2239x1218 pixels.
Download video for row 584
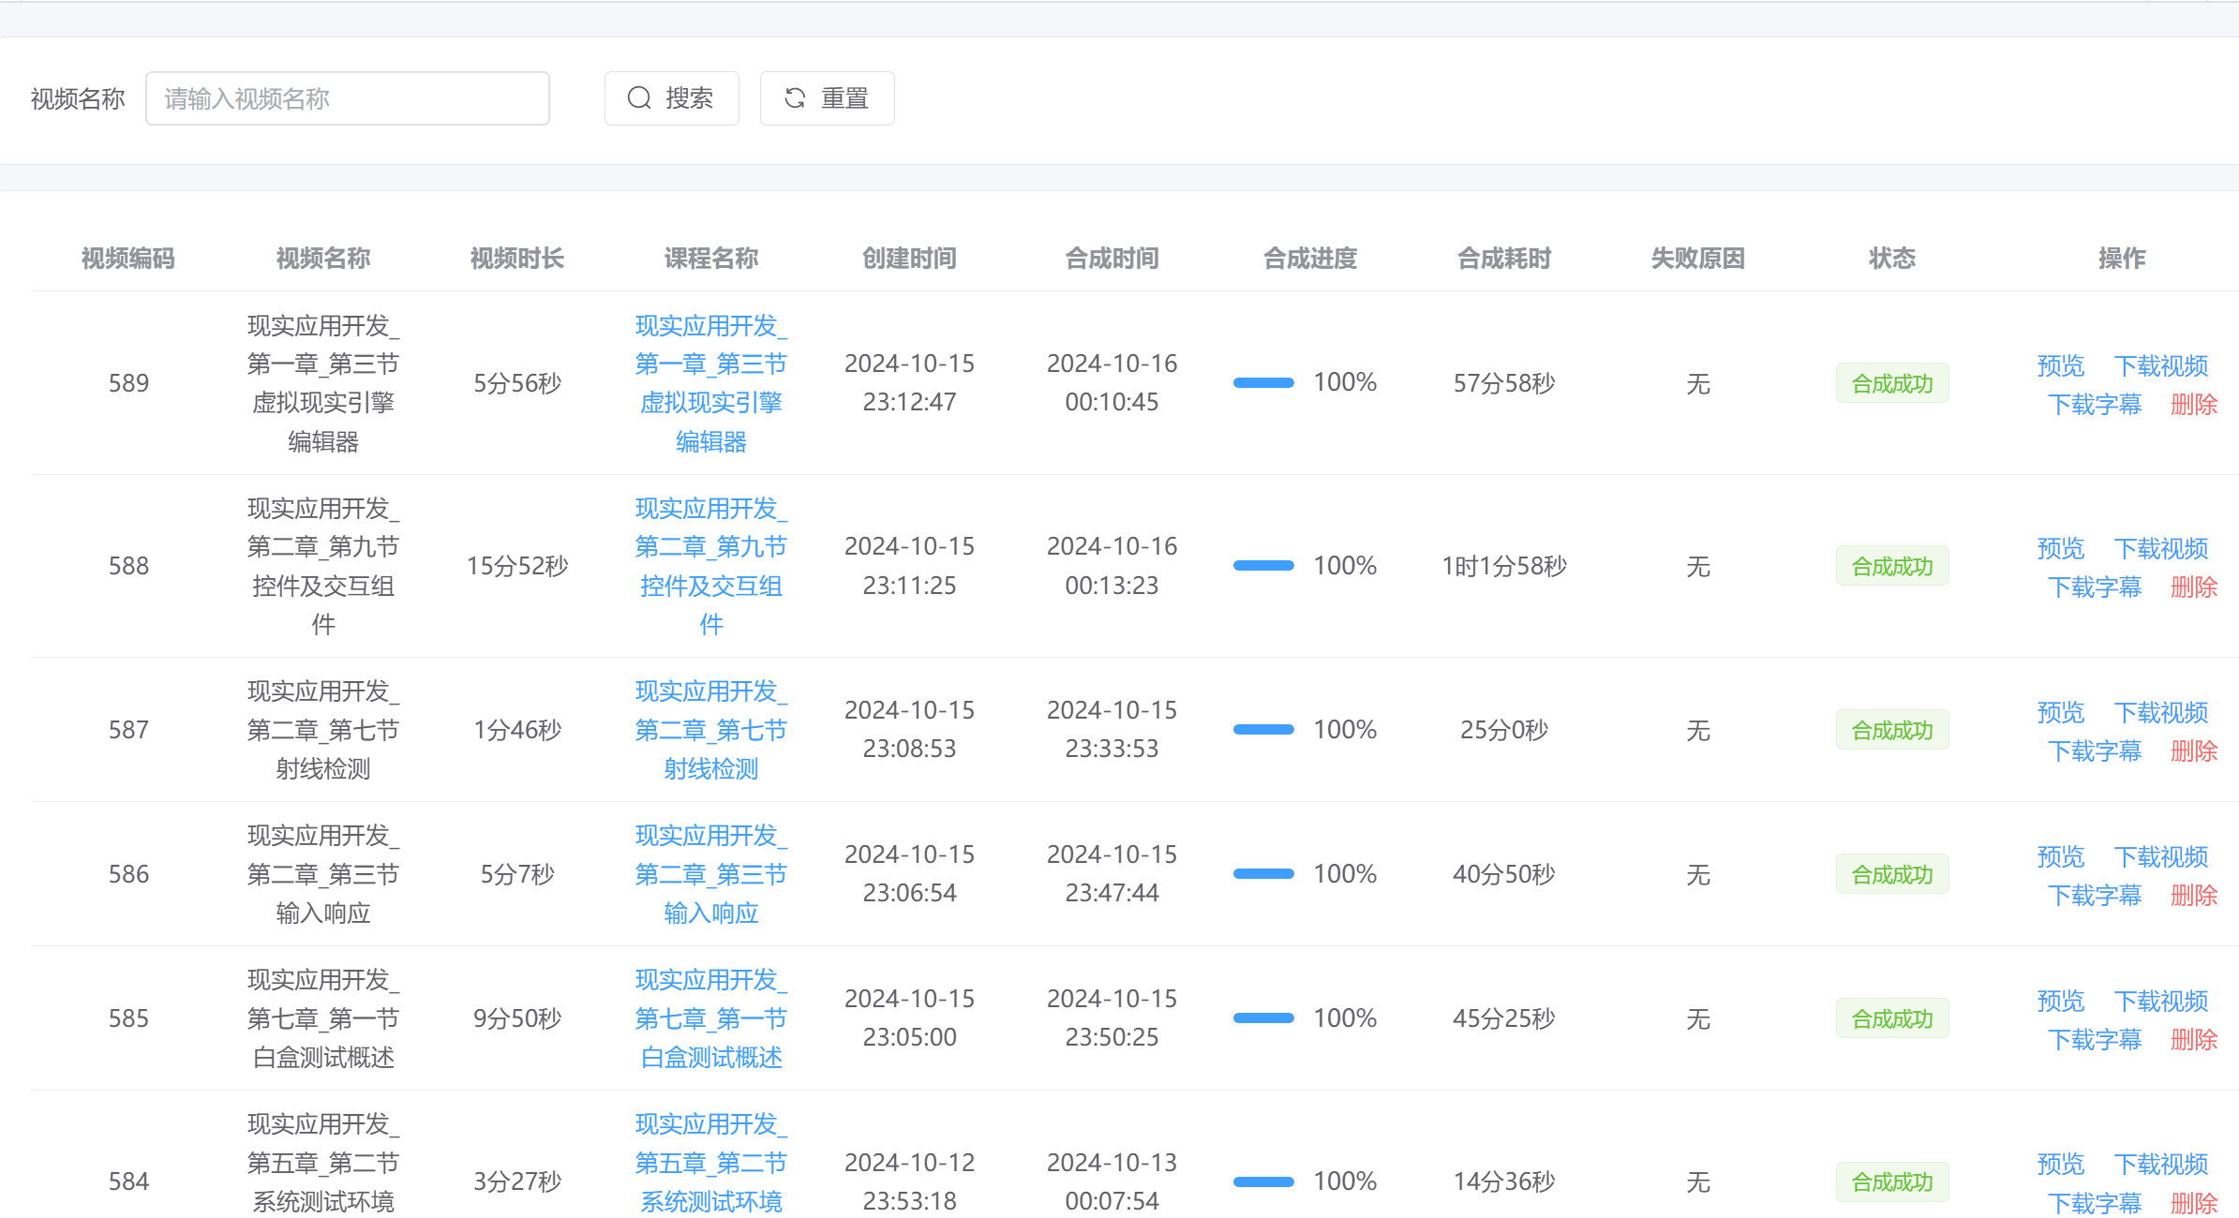(x=2160, y=1164)
